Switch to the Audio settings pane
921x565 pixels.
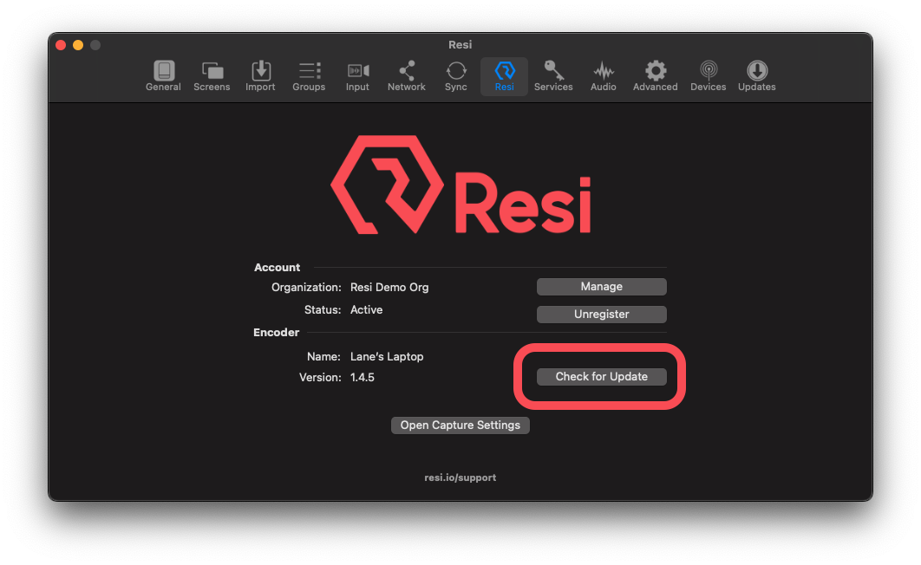point(603,75)
